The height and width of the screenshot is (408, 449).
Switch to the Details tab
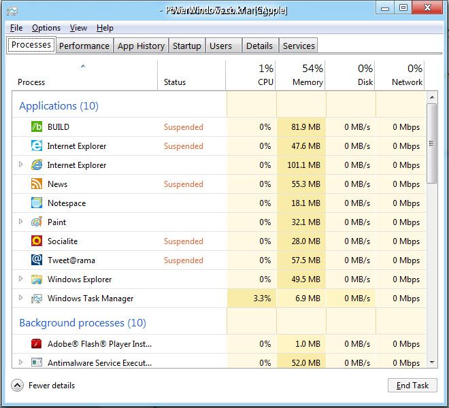click(x=259, y=46)
